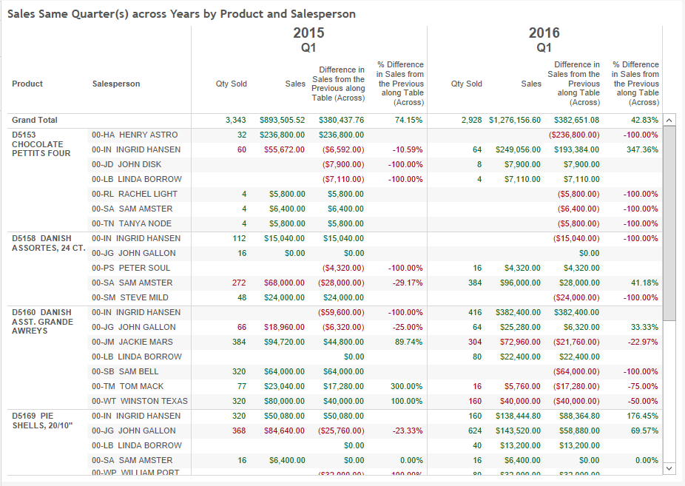
Task: Click salesperson 00-WT Winston Texas
Action: click(140, 401)
